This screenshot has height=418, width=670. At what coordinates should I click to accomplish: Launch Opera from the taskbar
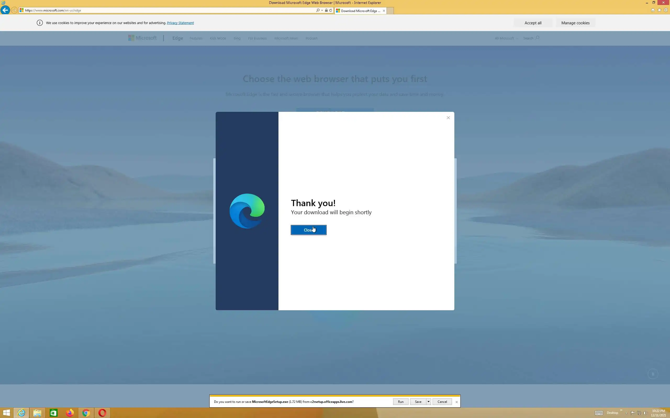(102, 413)
